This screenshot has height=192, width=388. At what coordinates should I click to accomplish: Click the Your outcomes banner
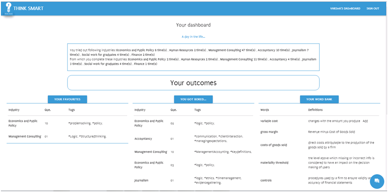pyautogui.click(x=193, y=83)
